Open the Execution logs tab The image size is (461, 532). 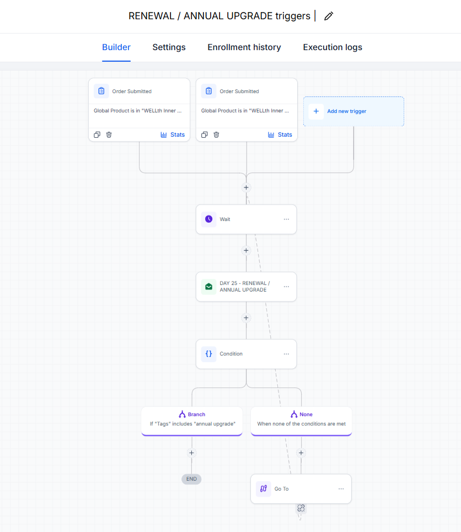(333, 47)
